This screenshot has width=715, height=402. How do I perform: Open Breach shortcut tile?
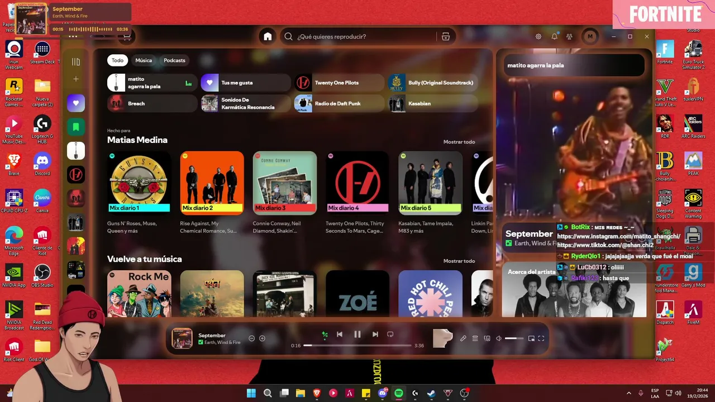[152, 103]
